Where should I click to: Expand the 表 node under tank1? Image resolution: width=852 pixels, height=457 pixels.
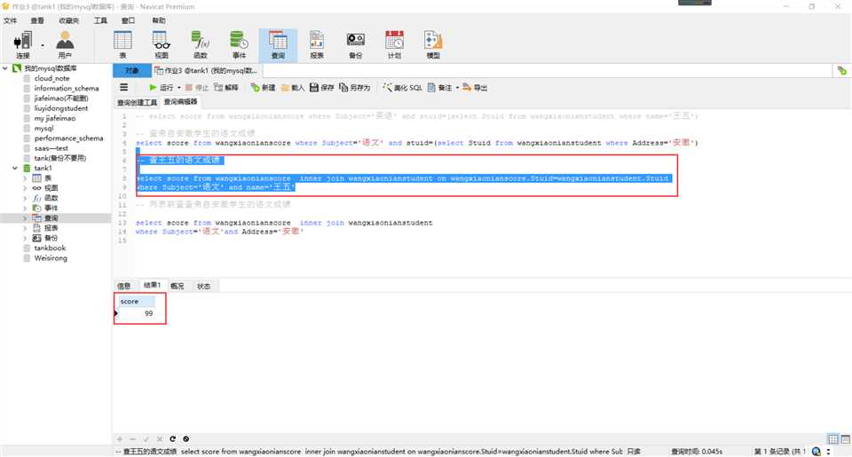click(25, 178)
